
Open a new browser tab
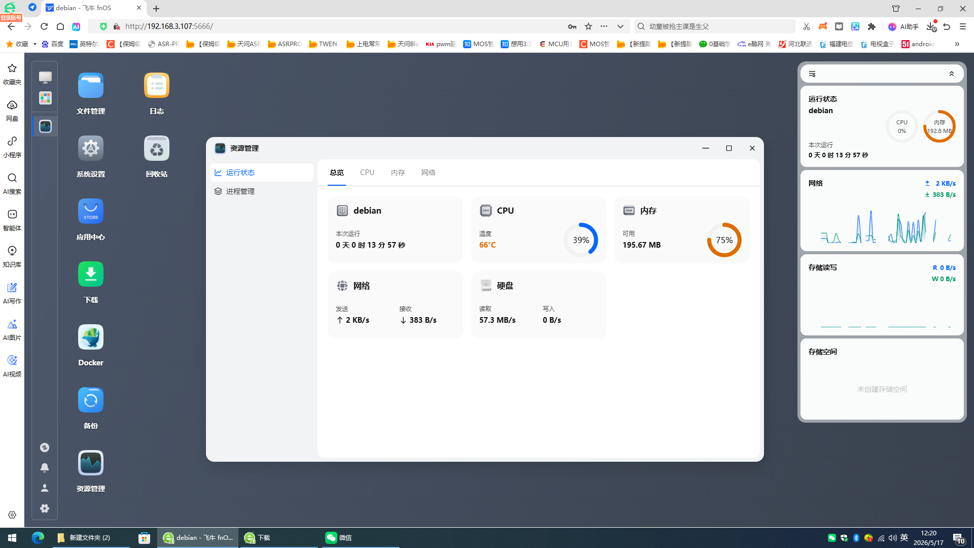(156, 9)
